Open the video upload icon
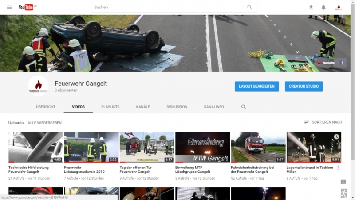 311,7
